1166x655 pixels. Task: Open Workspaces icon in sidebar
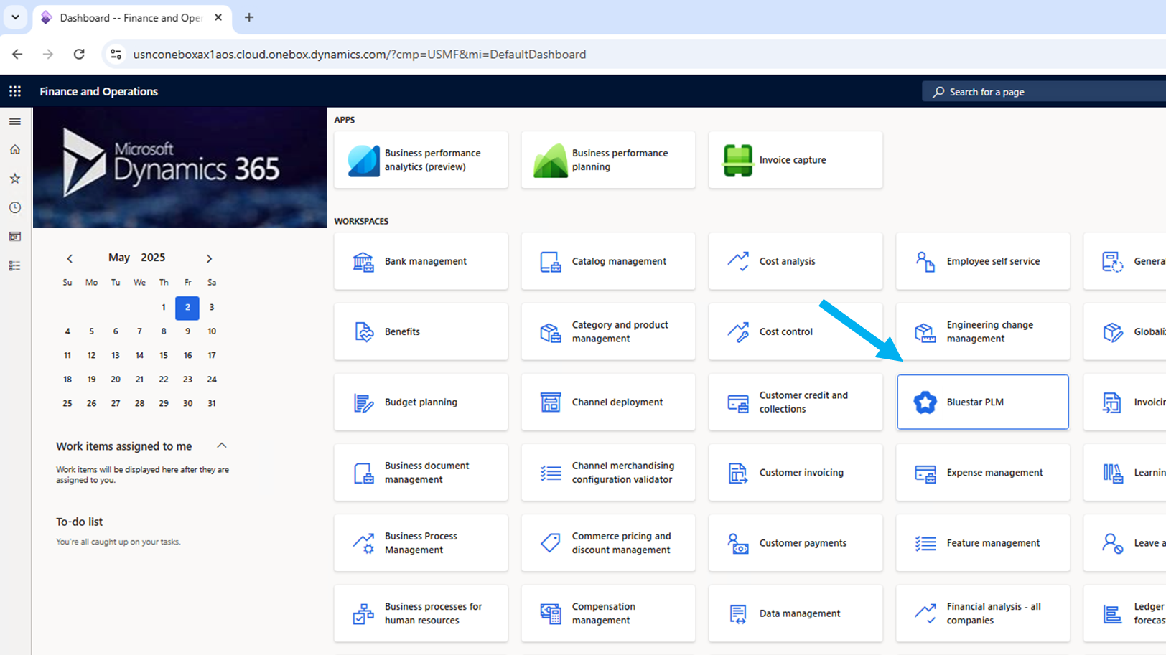coord(15,237)
